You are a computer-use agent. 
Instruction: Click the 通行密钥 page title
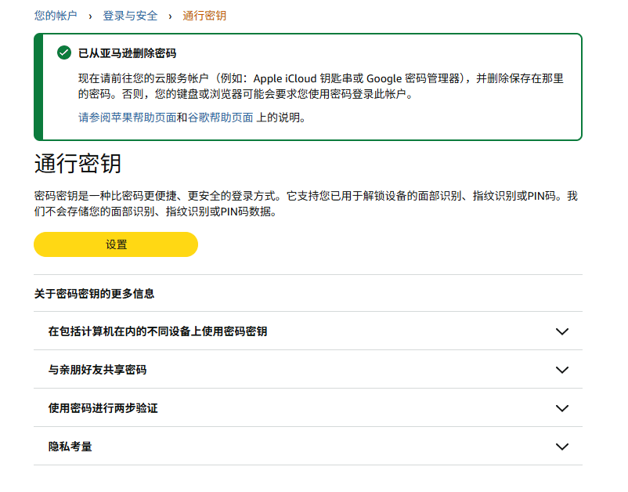[x=78, y=164]
